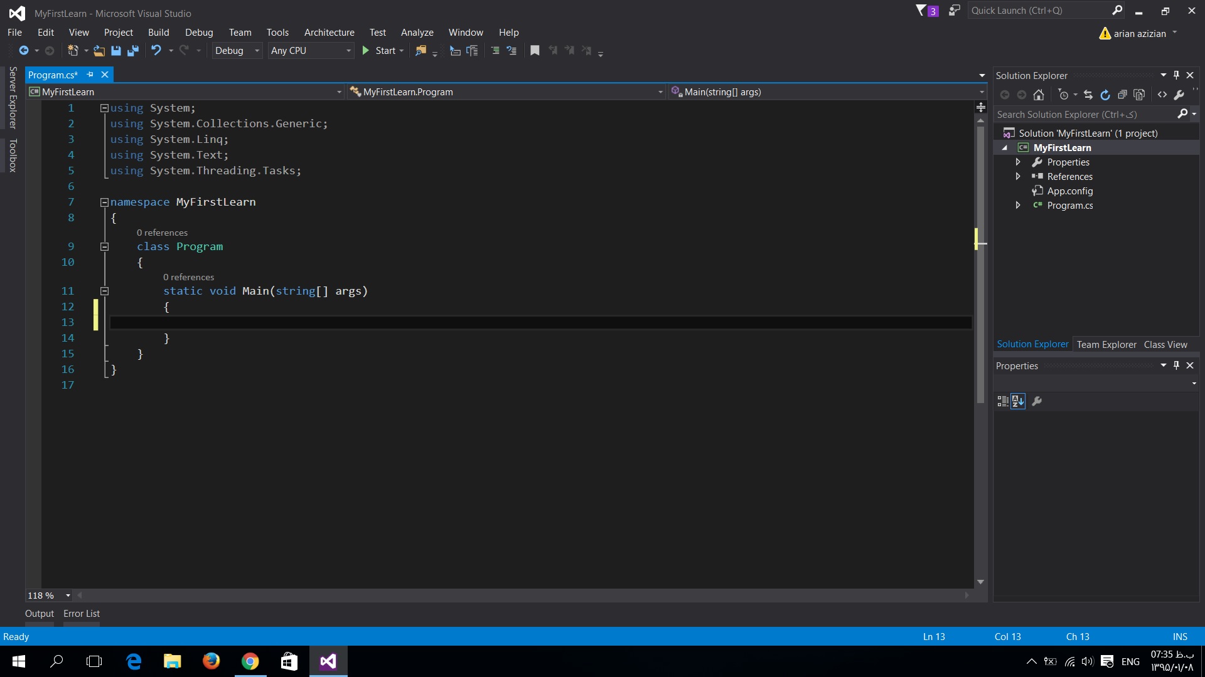Image resolution: width=1205 pixels, height=677 pixels.
Task: Expand the References tree node
Action: 1018,177
